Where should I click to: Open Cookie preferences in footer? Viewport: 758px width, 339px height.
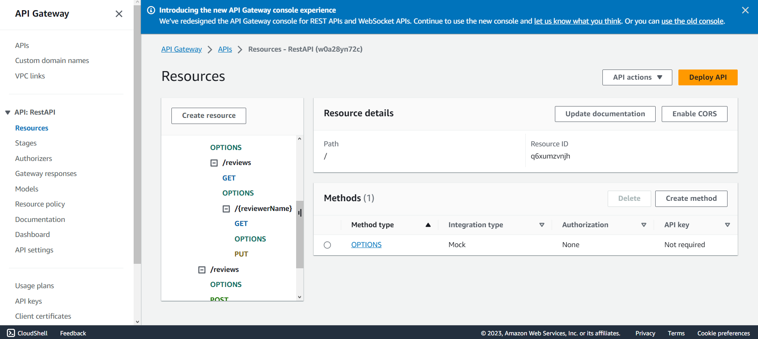(x=723, y=333)
